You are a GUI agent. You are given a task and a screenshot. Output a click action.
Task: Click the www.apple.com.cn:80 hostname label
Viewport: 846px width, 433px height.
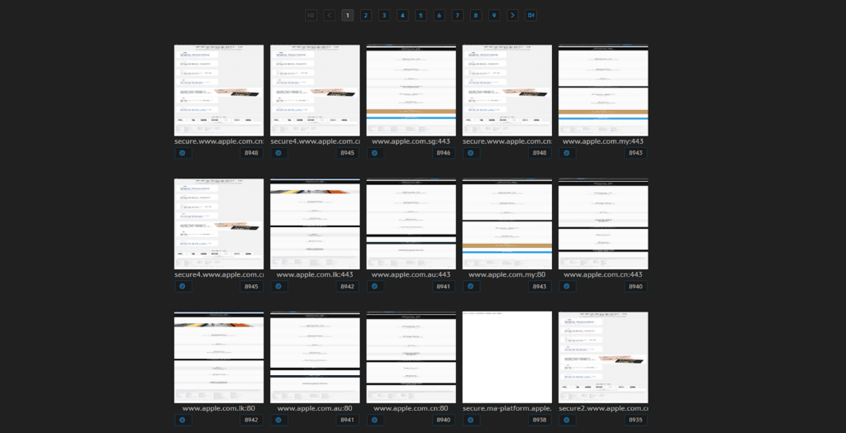tap(411, 408)
